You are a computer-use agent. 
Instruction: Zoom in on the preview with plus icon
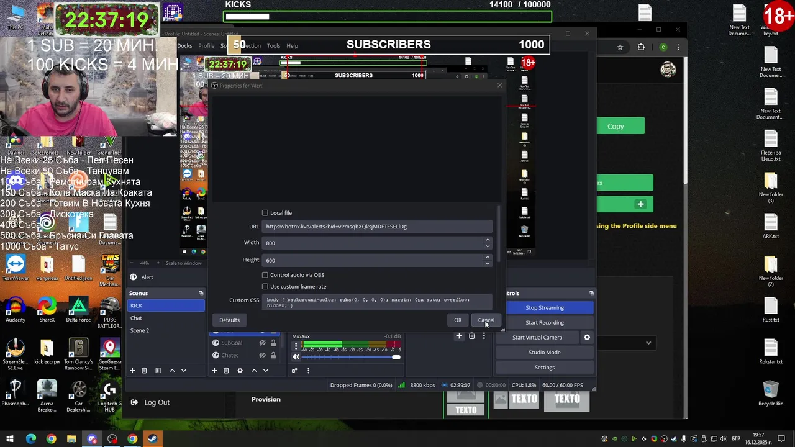[x=158, y=263]
